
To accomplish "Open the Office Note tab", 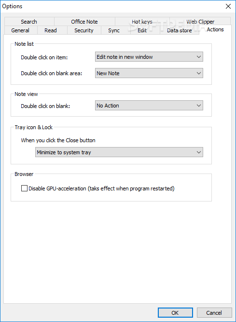I will tap(84, 22).
